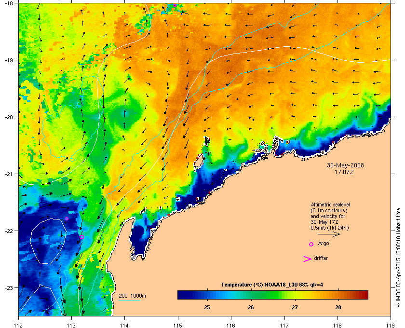
Task: Select the date label 30-May-2008
Action: [345, 165]
